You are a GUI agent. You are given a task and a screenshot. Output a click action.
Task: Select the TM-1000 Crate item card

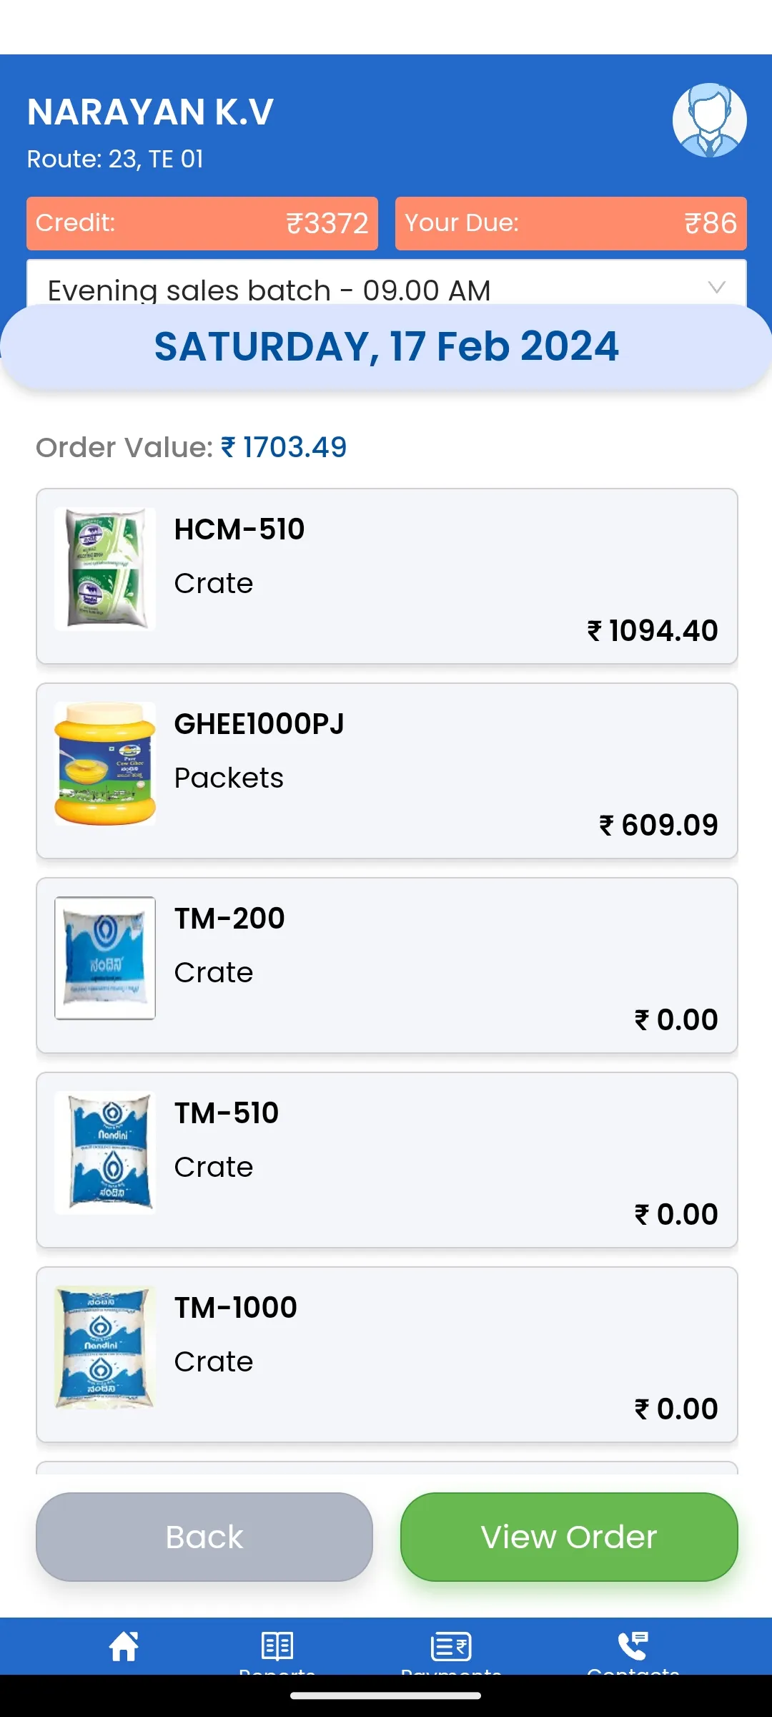(x=387, y=1354)
